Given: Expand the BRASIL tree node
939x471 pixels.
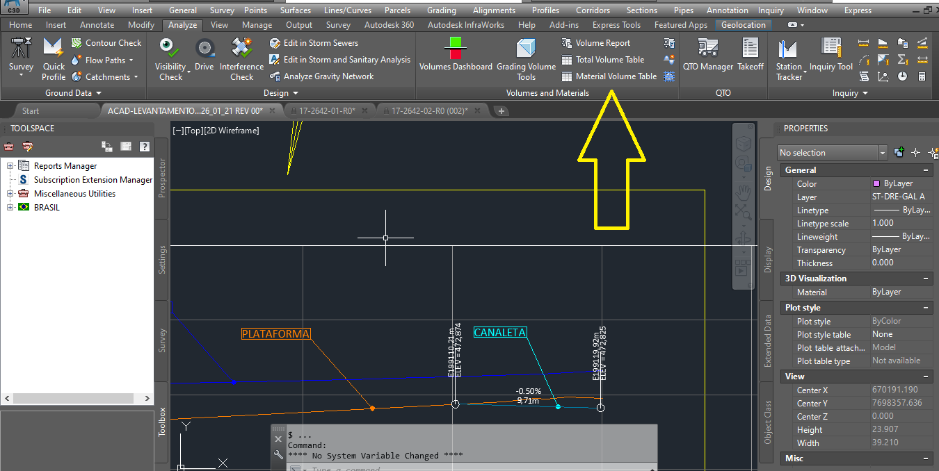Looking at the screenshot, I should 10,208.
